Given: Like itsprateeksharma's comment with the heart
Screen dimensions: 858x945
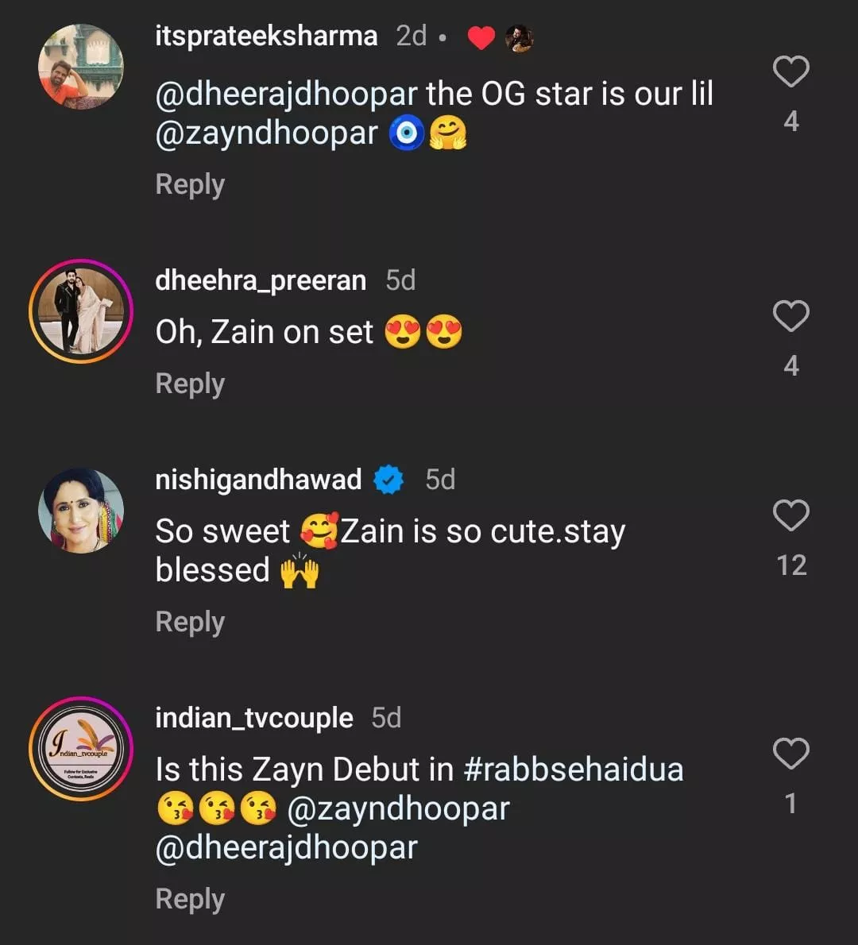Looking at the screenshot, I should 790,72.
